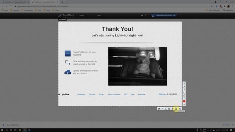Bookmark this page with star icon
Screen dimensions: 235x132
[x=211, y=7]
